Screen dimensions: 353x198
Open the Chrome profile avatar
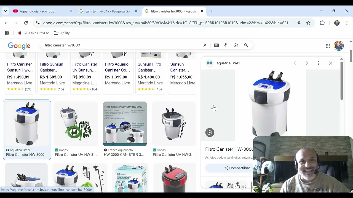pos(337,23)
